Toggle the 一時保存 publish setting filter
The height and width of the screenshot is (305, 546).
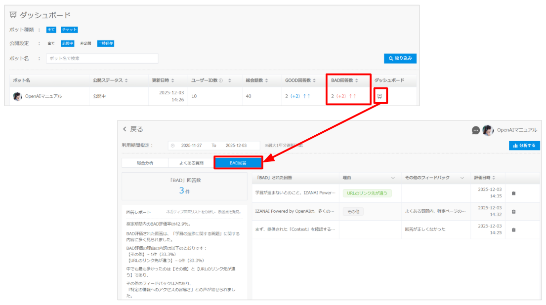[x=105, y=43]
